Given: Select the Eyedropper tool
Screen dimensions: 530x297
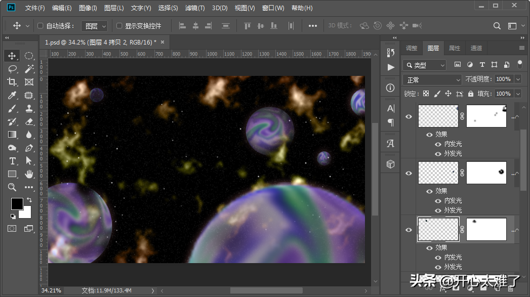Looking at the screenshot, I should (x=12, y=95).
